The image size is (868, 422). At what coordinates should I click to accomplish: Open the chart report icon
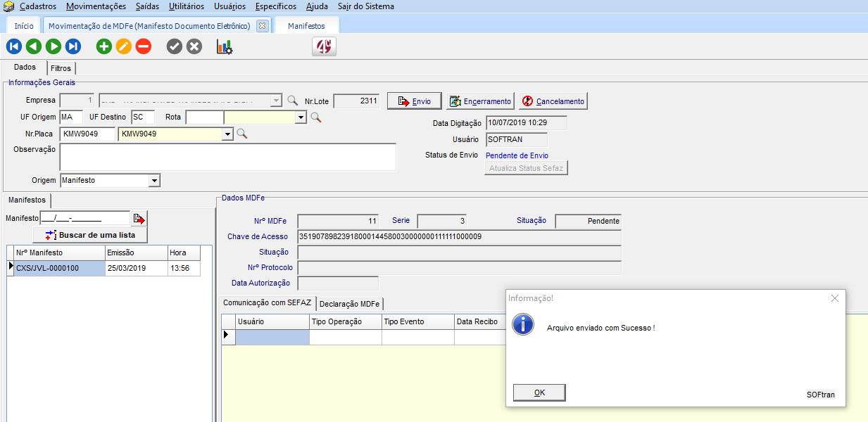pos(225,47)
